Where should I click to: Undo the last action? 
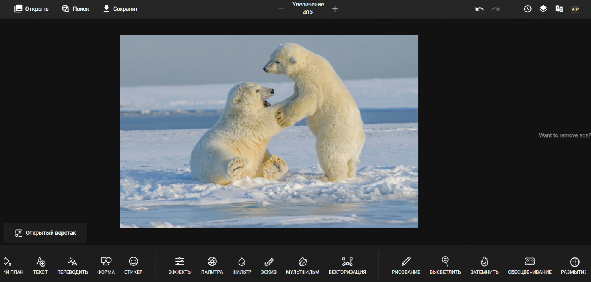coord(479,9)
